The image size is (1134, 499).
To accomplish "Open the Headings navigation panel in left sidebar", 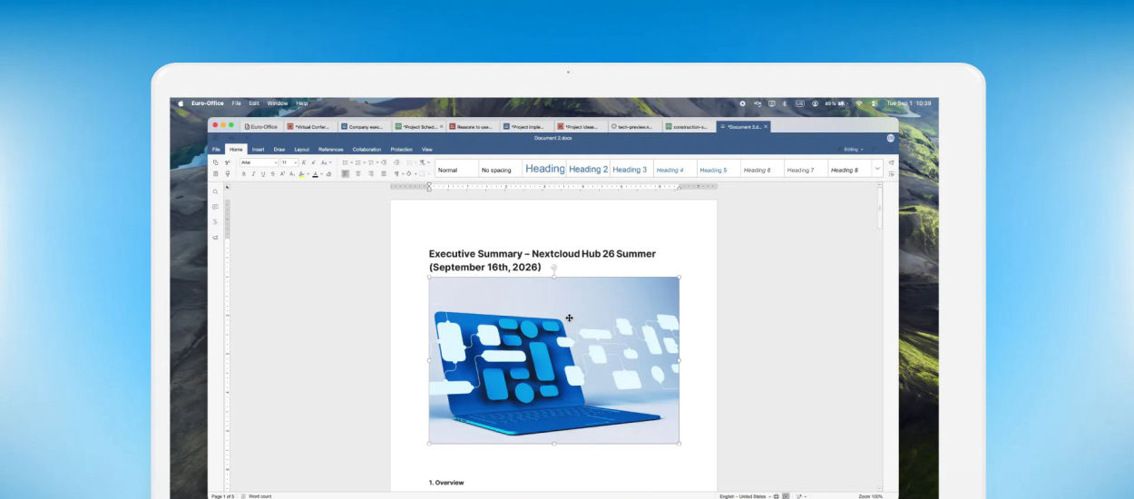I will pyautogui.click(x=215, y=221).
